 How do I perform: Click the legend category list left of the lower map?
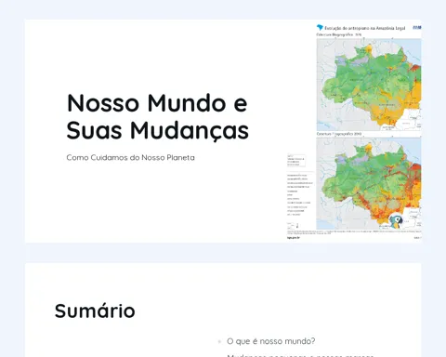point(299,195)
